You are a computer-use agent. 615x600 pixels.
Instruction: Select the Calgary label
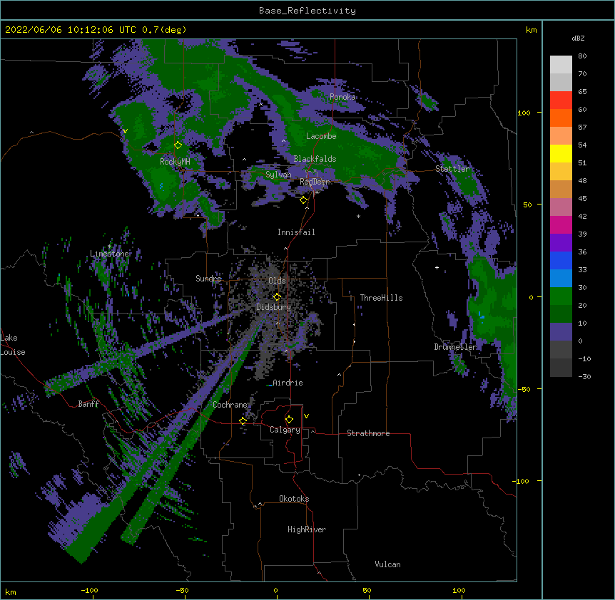point(285,430)
